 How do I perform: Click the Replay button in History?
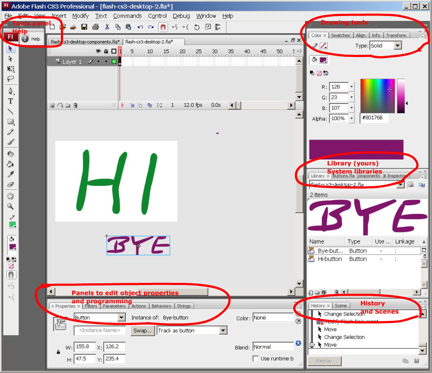pyautogui.click(x=324, y=361)
